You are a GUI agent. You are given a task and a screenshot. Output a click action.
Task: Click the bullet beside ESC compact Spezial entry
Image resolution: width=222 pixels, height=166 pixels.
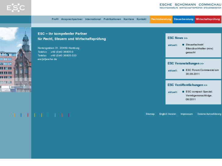tap(183, 92)
